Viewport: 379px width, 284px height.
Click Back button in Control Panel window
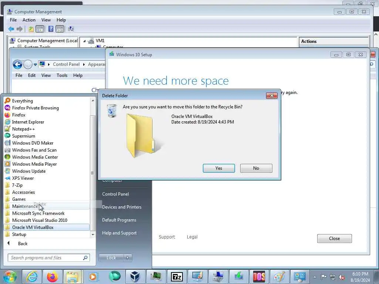17,64
